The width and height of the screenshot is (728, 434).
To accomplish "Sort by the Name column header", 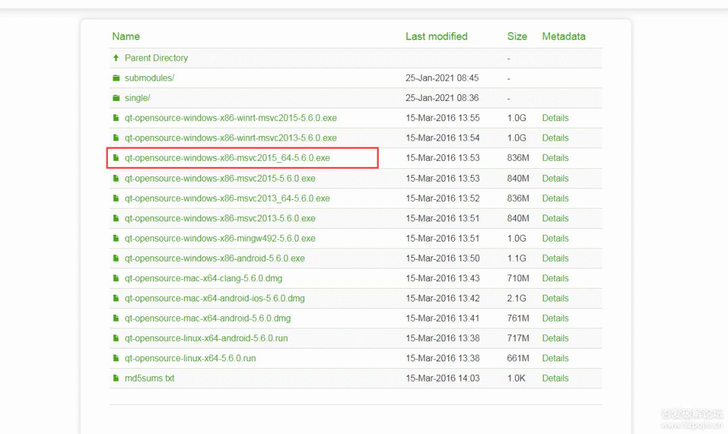I will click(x=126, y=36).
